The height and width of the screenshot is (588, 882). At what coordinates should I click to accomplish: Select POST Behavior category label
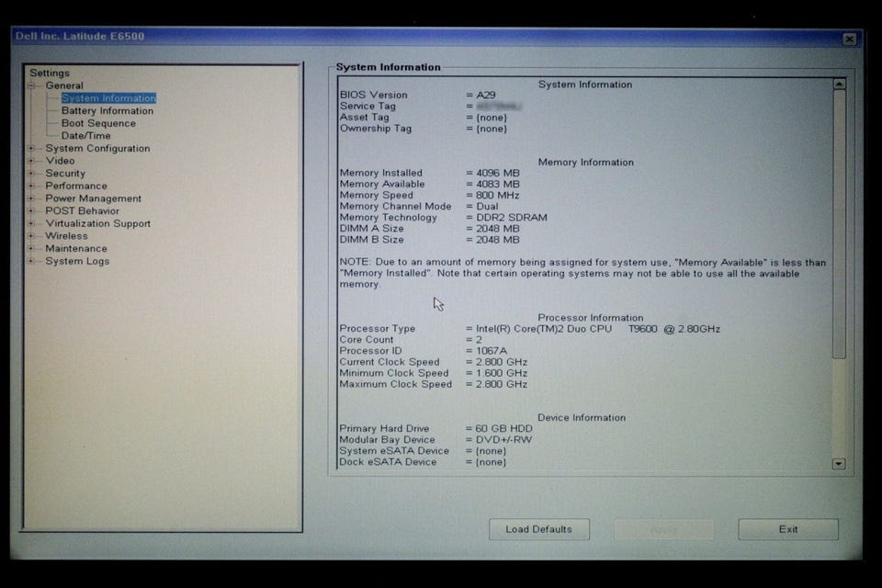(82, 211)
